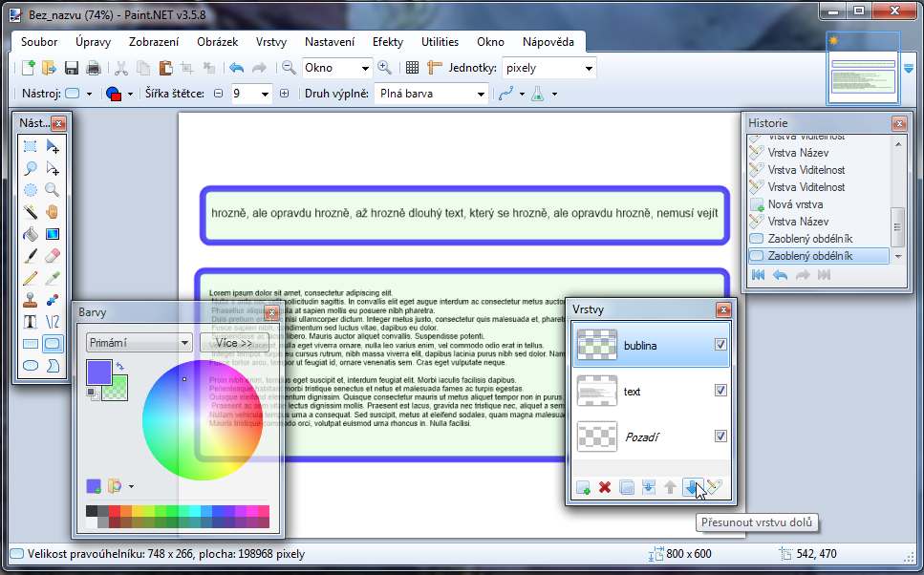Toggle the pixel grid toolbar icon
The image size is (924, 575).
pos(412,68)
